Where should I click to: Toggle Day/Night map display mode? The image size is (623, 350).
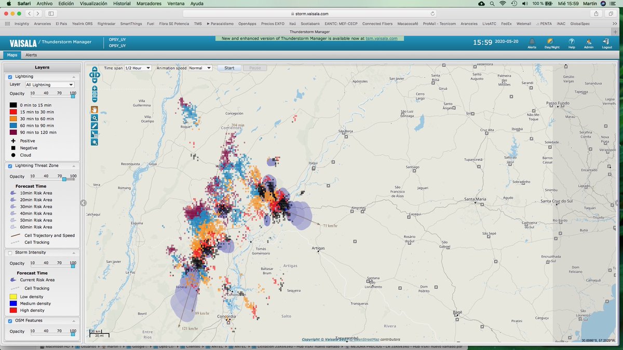click(550, 41)
